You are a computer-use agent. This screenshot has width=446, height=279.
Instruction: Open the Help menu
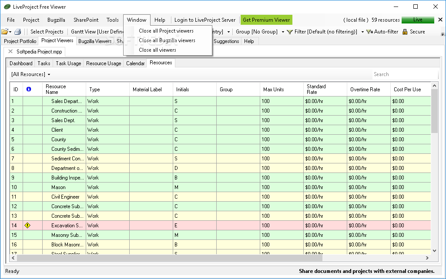(160, 20)
